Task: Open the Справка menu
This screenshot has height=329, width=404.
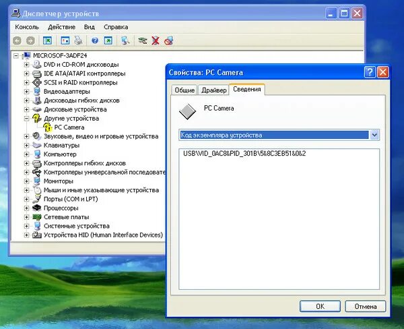Action: pos(116,27)
